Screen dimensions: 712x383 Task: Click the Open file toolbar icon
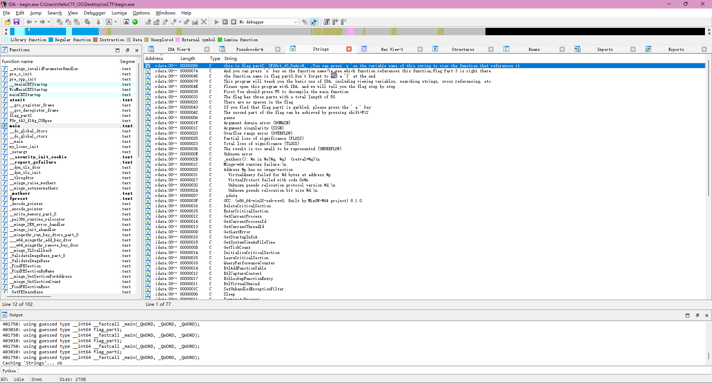[7, 22]
